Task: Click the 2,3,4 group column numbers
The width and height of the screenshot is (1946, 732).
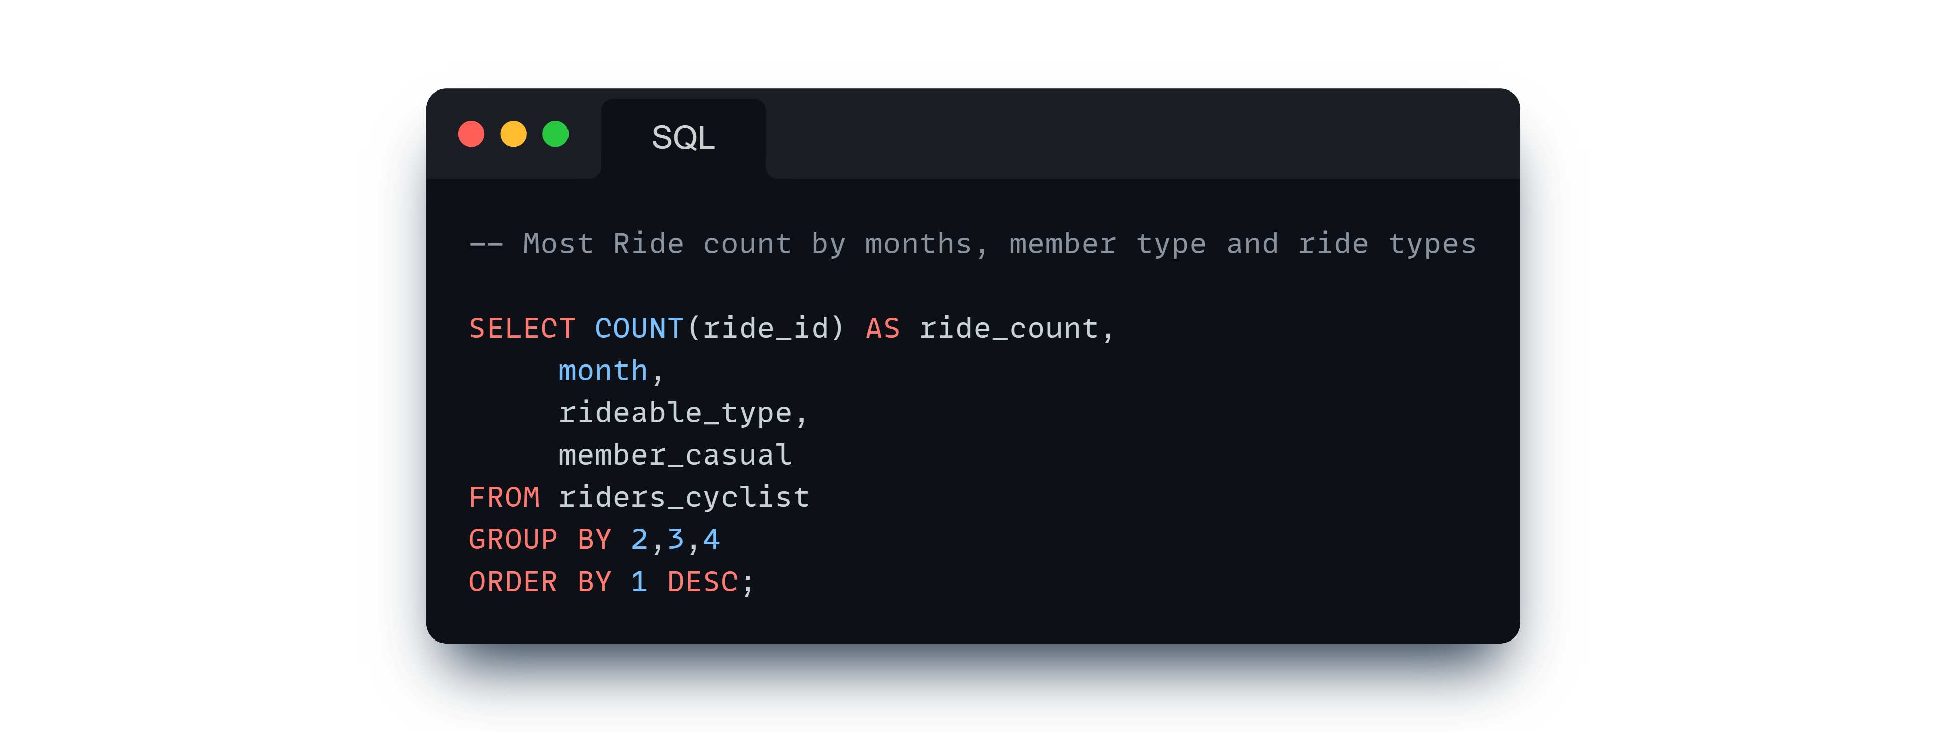Action: pos(675,540)
